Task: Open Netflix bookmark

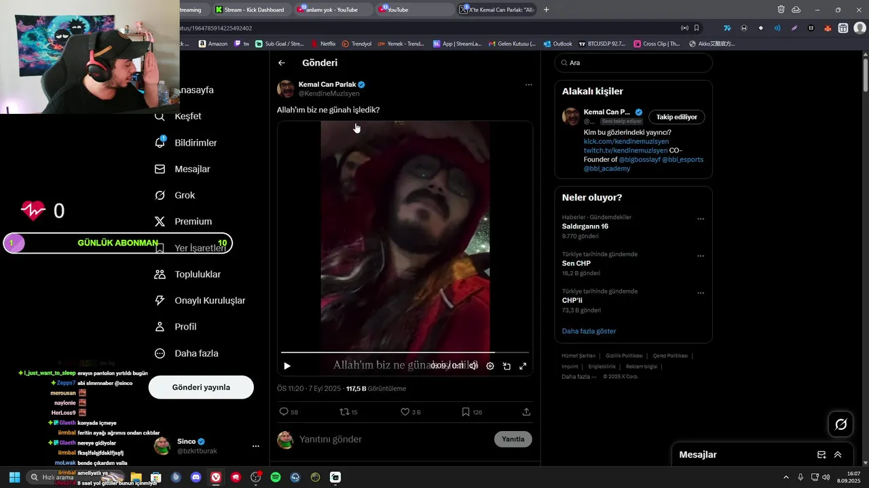Action: (x=323, y=43)
